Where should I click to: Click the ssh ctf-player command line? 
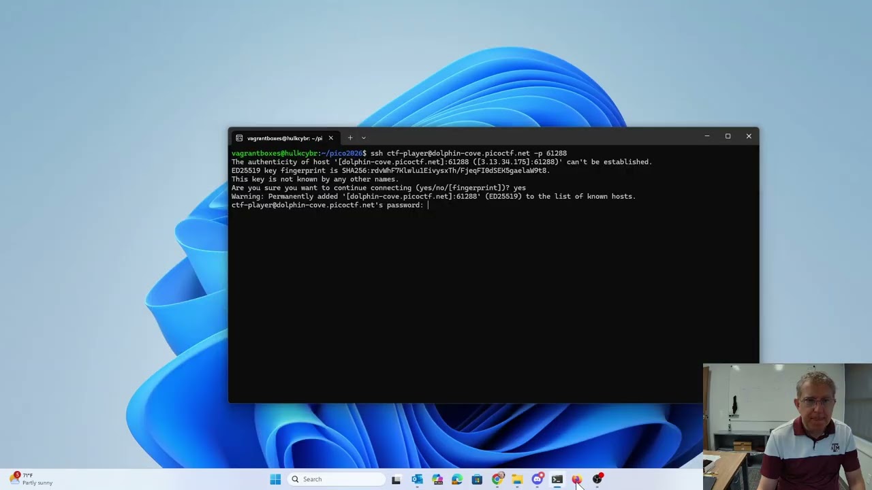[399, 153]
